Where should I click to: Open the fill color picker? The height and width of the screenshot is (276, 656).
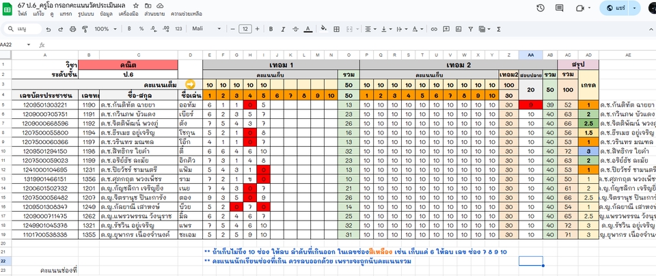coord(323,29)
